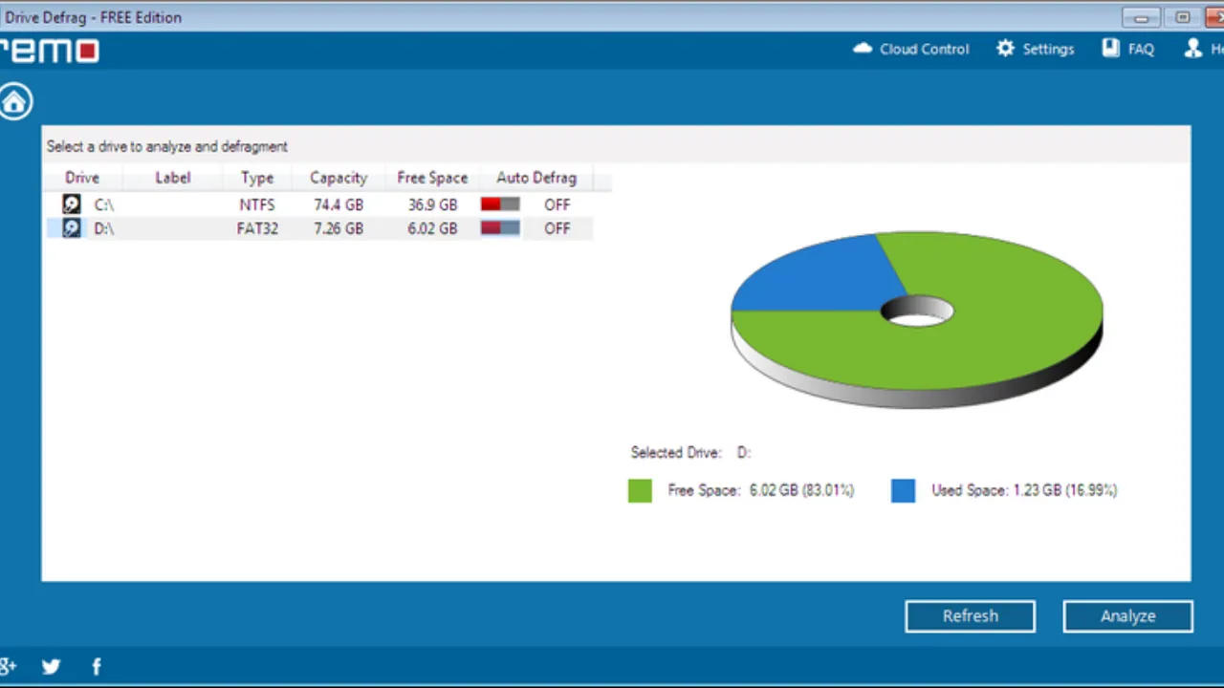This screenshot has height=688, width=1224.
Task: Toggle Auto Defrag for D:\ drive
Action: 500,228
